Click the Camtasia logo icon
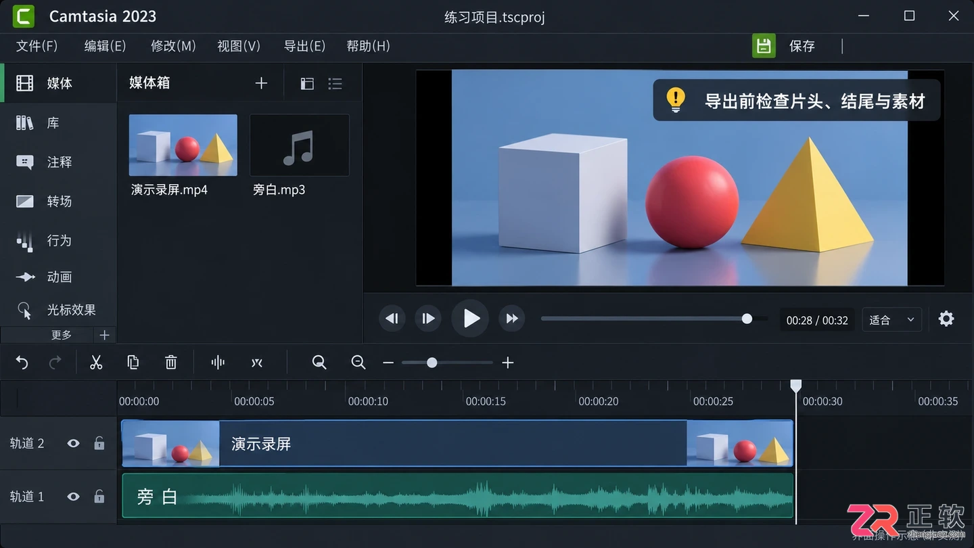Image resolution: width=974 pixels, height=548 pixels. click(23, 16)
